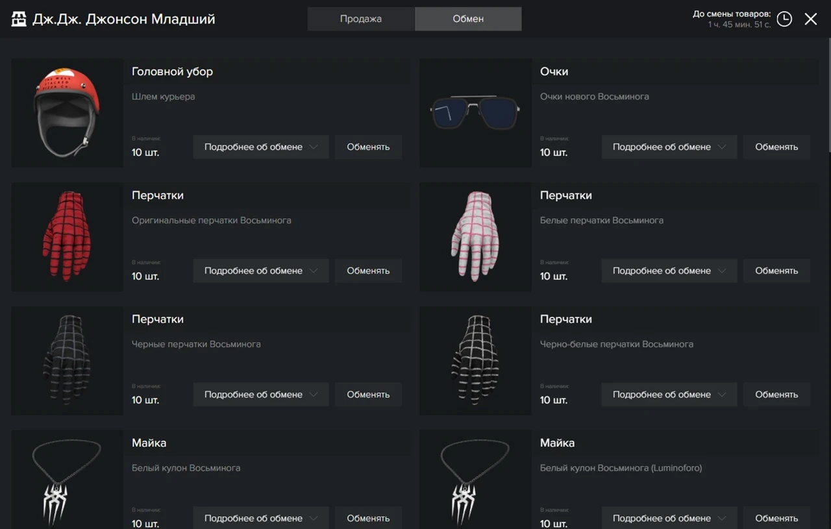The width and height of the screenshot is (831, 529).
Task: Open Подробнее об обмене for Черные перчатки Восьминога
Action: (260, 395)
